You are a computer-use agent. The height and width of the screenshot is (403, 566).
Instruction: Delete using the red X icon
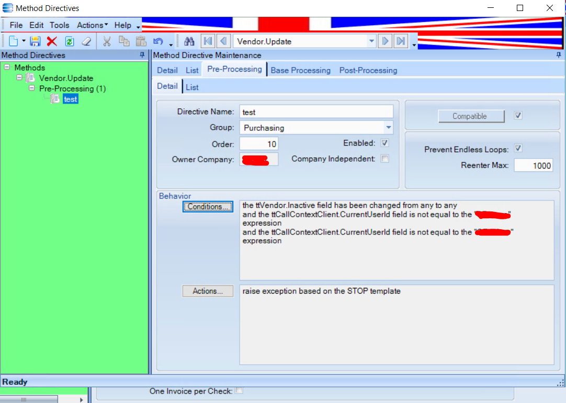coord(52,41)
